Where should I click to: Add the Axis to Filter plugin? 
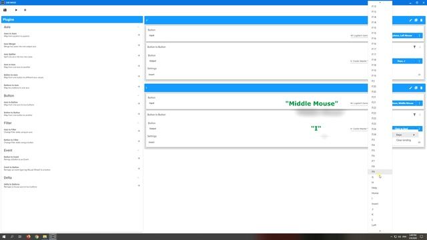(x=139, y=131)
